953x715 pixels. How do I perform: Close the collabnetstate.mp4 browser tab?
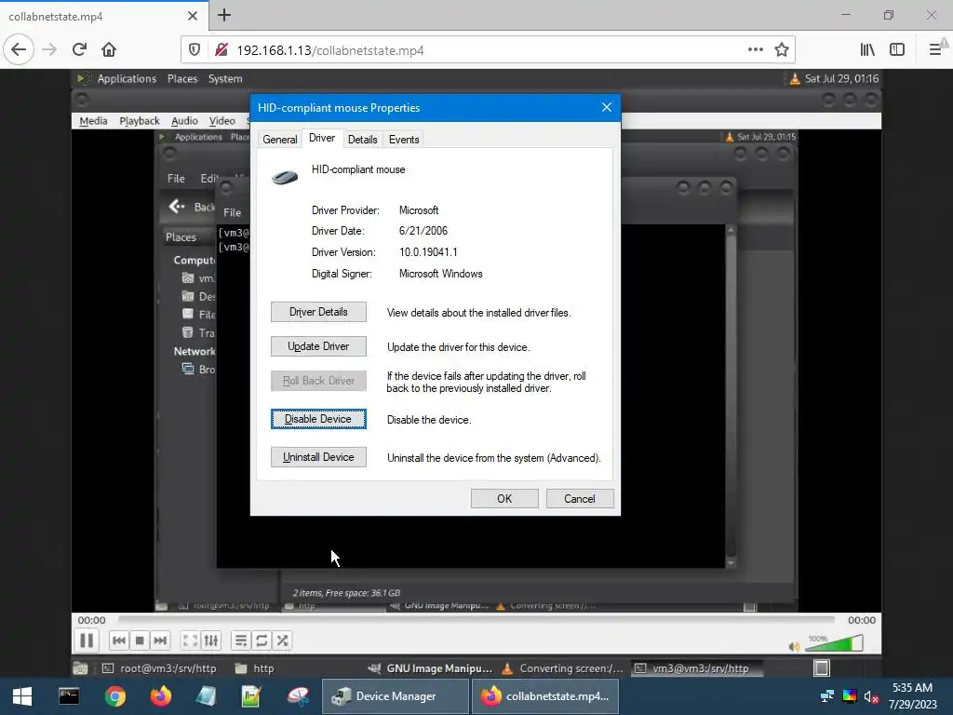point(193,16)
